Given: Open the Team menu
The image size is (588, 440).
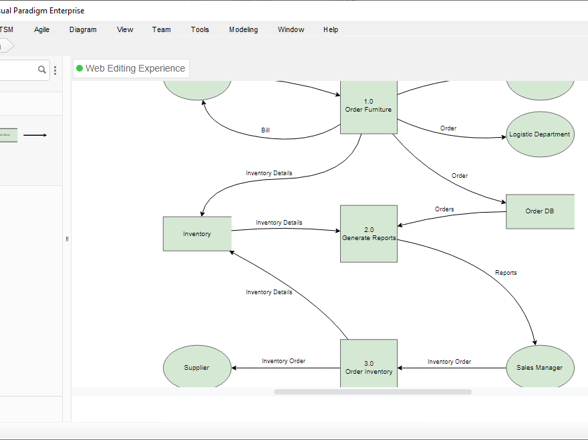Looking at the screenshot, I should click(x=161, y=29).
